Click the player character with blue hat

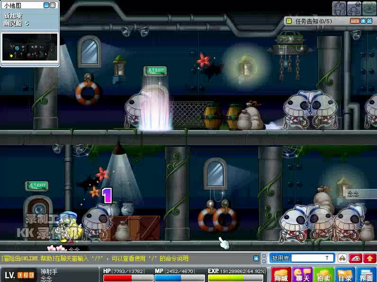point(69,227)
